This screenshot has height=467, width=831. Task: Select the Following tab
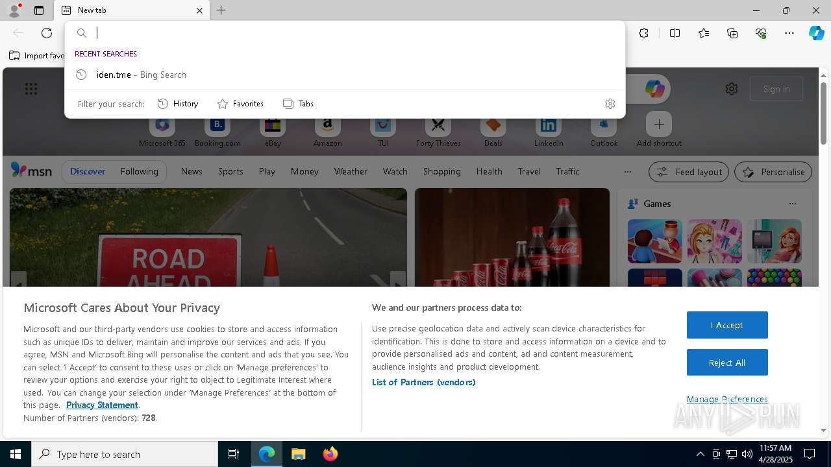[x=139, y=171]
